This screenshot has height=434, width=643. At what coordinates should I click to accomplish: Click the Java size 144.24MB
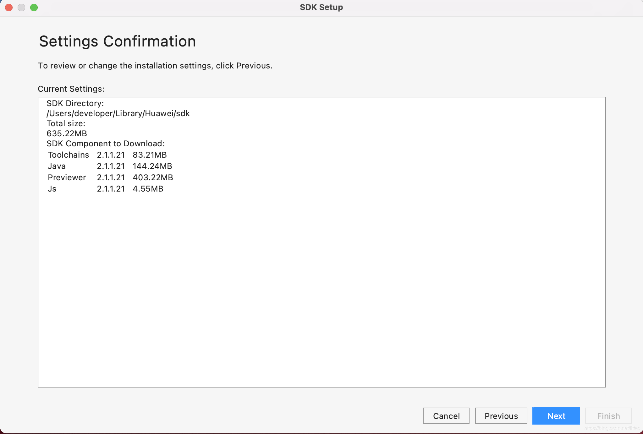(152, 166)
